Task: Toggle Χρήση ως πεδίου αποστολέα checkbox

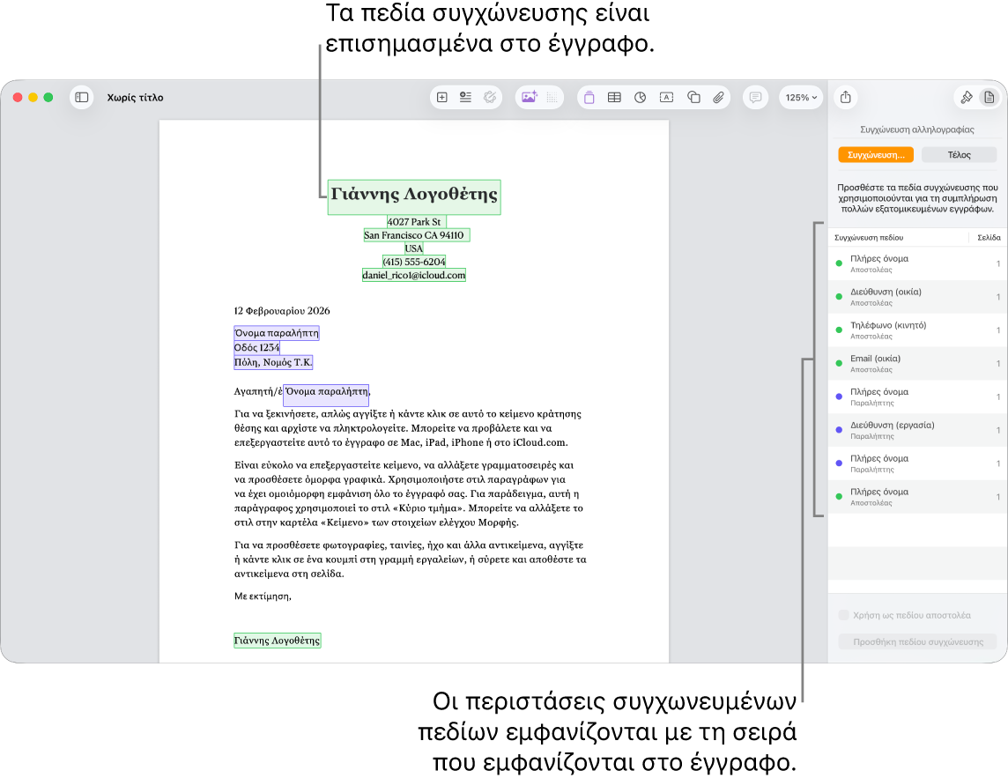Action: click(x=843, y=615)
